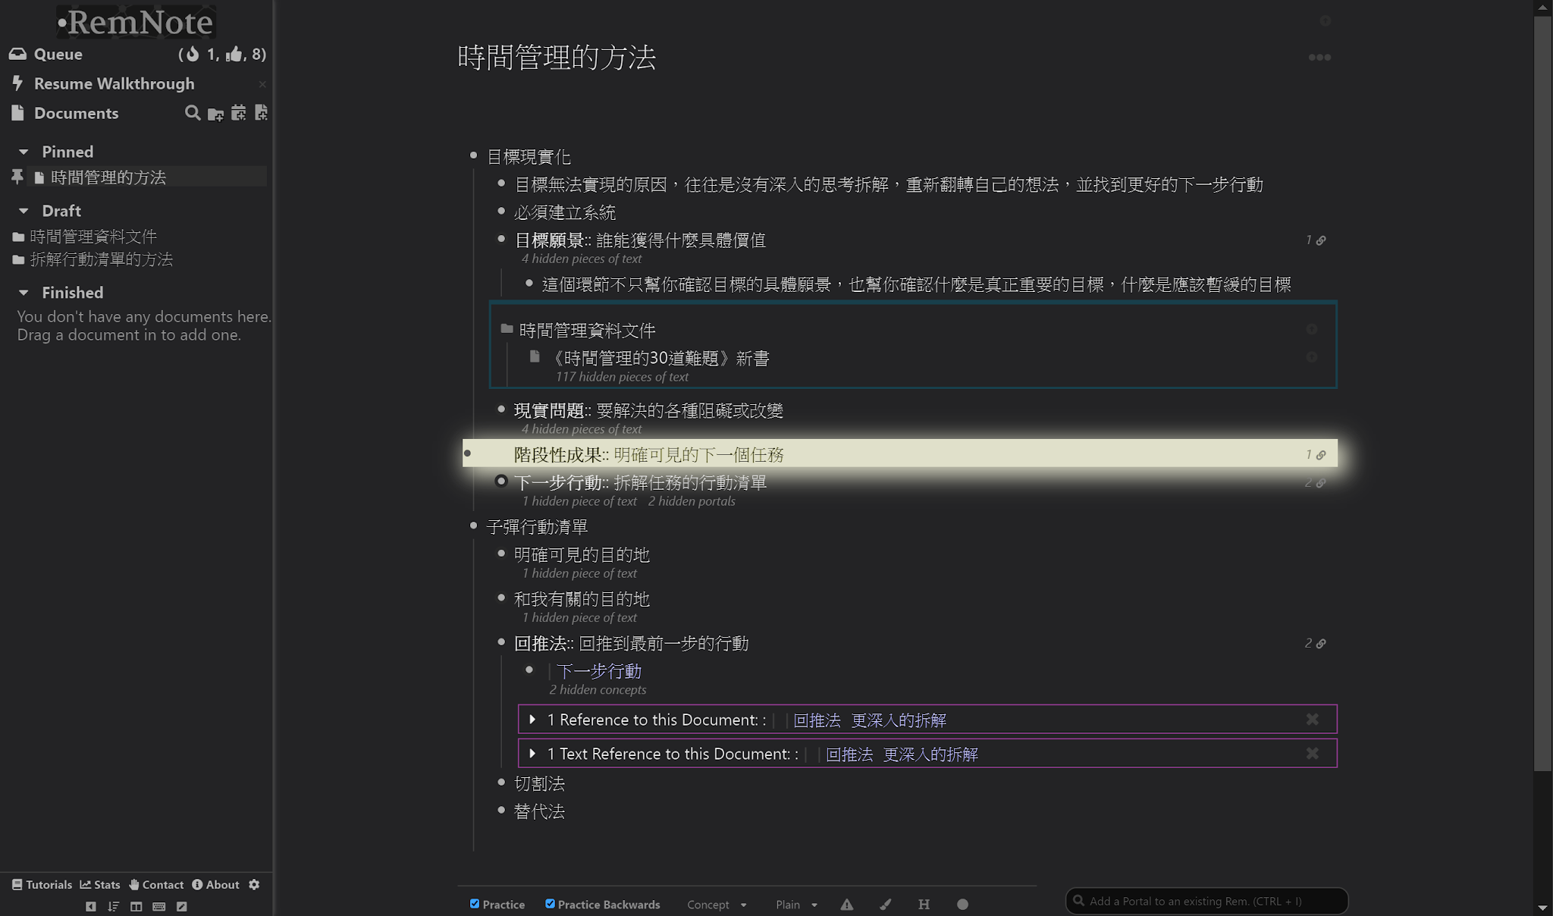The height and width of the screenshot is (916, 1553).
Task: Click the new folder icon beside Documents
Action: tap(215, 114)
